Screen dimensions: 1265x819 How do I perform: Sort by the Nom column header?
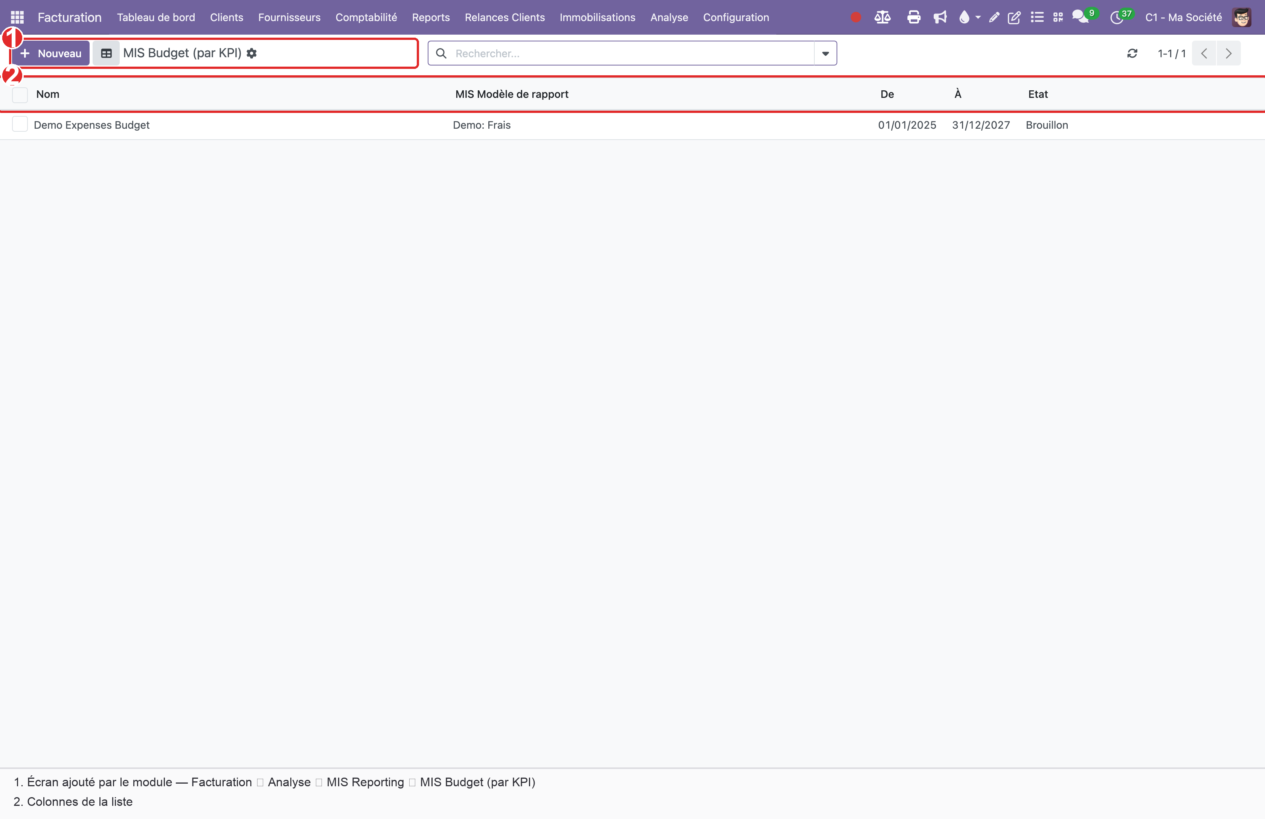tap(48, 94)
